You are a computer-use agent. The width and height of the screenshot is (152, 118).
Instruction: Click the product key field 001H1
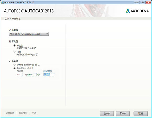coord(49,75)
